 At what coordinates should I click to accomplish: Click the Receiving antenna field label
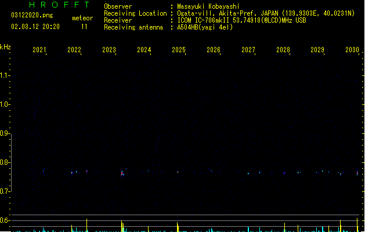(x=133, y=27)
